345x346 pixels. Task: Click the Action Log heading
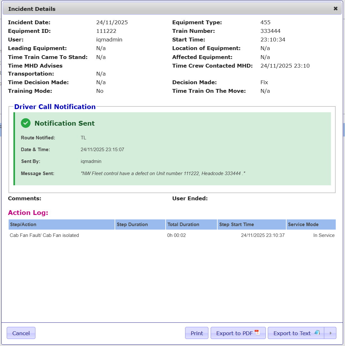coord(28,213)
